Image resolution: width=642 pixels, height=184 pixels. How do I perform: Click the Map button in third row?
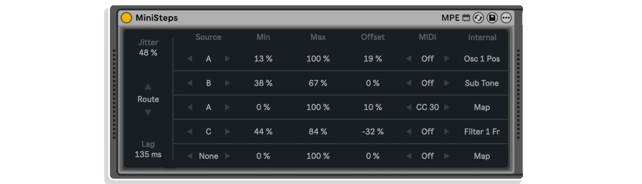coord(482,107)
